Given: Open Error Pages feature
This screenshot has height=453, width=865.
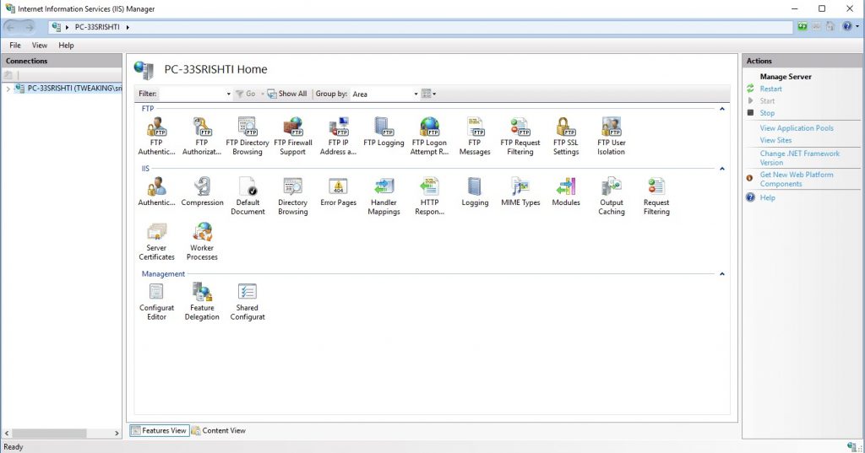Looking at the screenshot, I should click(338, 191).
